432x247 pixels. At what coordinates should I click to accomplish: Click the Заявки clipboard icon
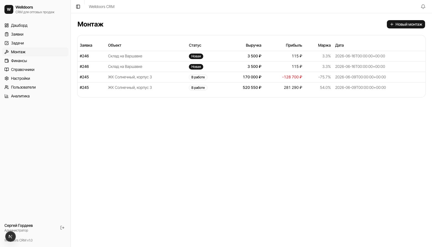(x=7, y=34)
